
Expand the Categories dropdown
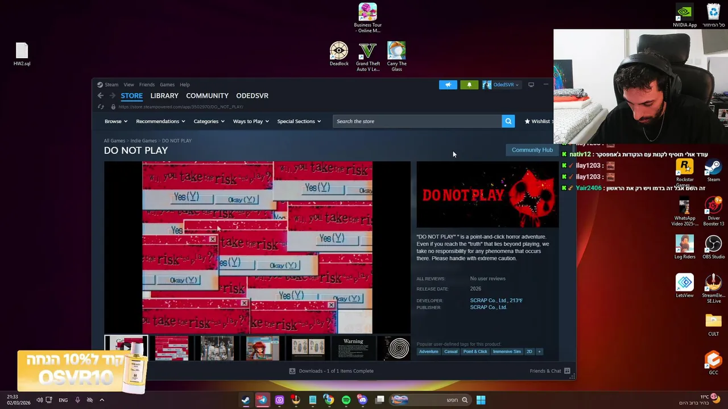pyautogui.click(x=209, y=121)
